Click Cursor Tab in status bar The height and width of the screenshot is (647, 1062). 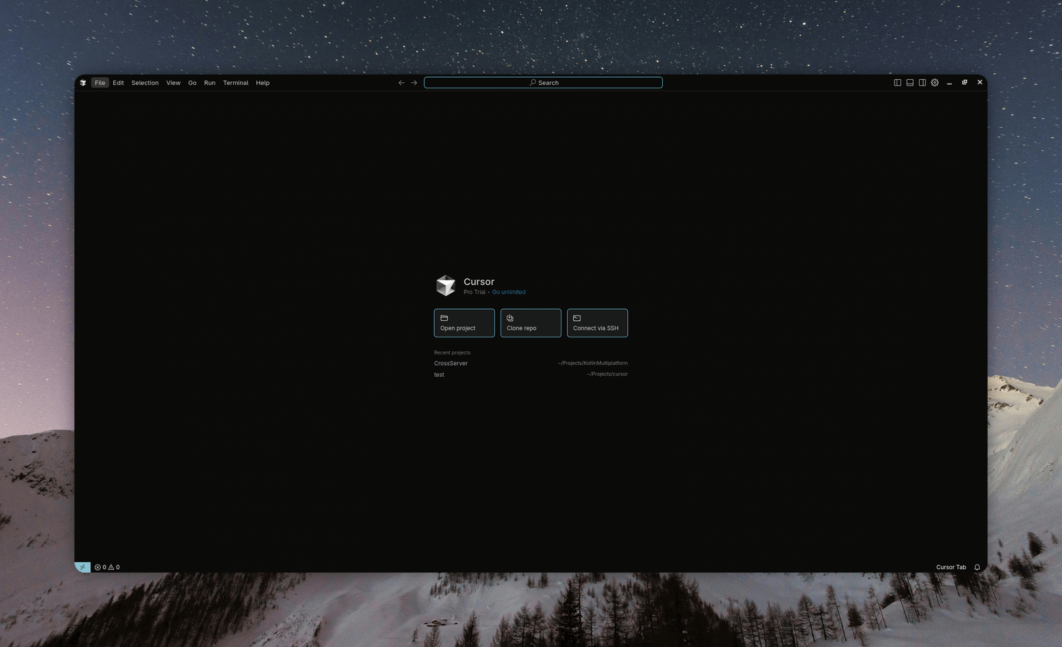[x=951, y=567]
